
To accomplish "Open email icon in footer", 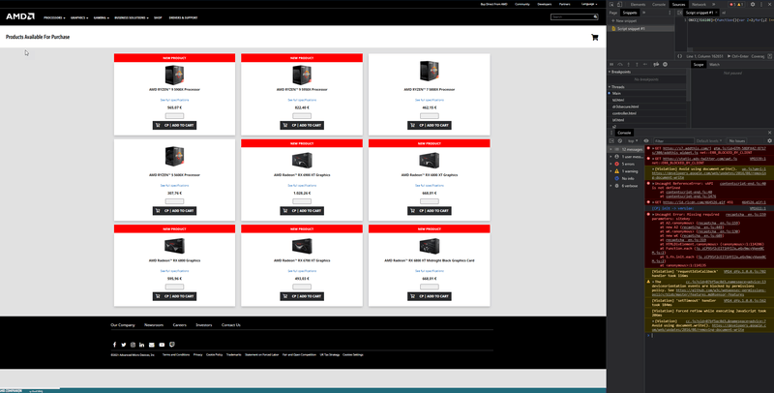I will point(152,345).
